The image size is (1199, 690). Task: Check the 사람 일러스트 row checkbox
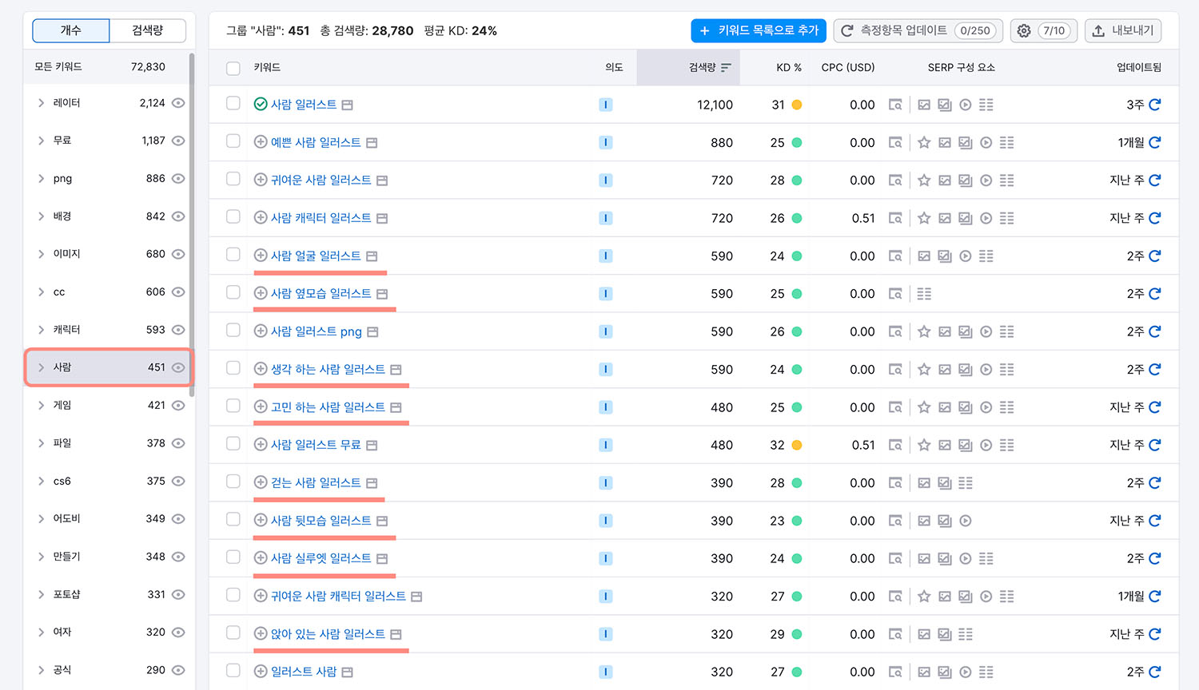click(233, 103)
